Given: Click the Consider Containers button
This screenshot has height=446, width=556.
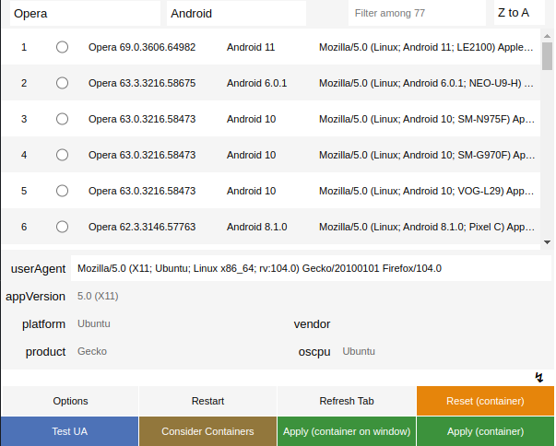Looking at the screenshot, I should click(x=207, y=431).
